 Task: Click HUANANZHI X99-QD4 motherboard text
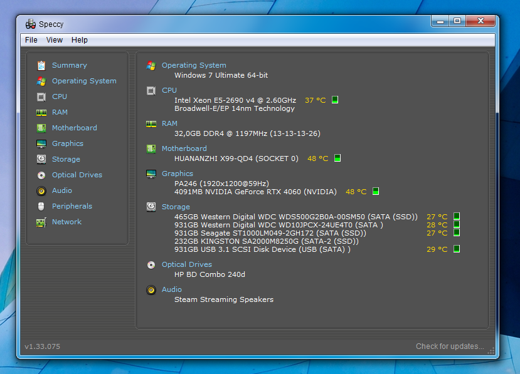pyautogui.click(x=236, y=158)
